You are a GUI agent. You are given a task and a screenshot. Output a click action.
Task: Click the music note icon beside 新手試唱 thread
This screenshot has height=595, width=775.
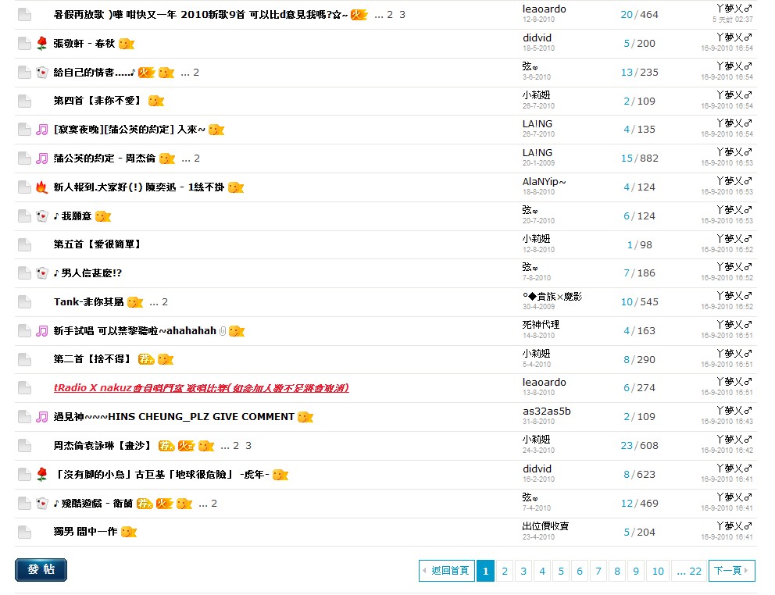click(42, 331)
